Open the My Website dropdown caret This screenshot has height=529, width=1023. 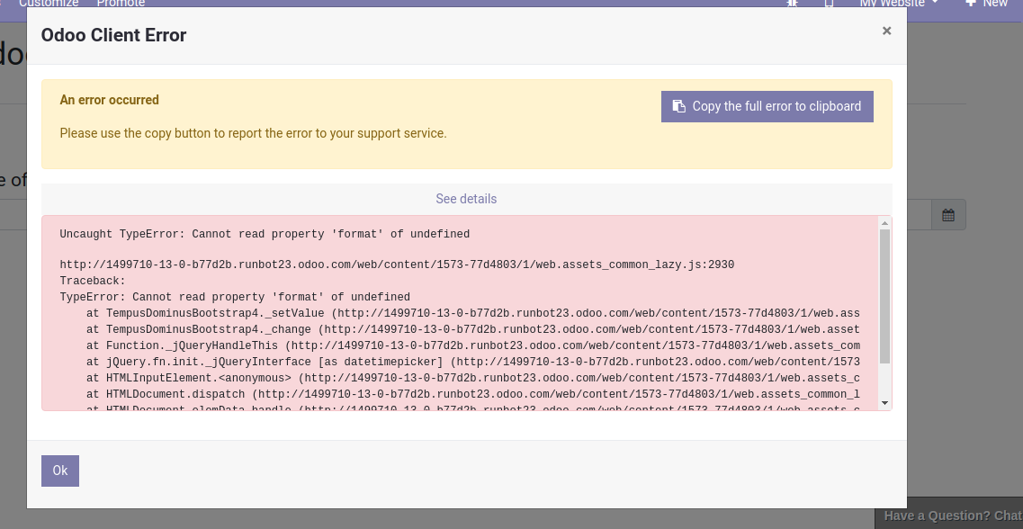[935, 4]
